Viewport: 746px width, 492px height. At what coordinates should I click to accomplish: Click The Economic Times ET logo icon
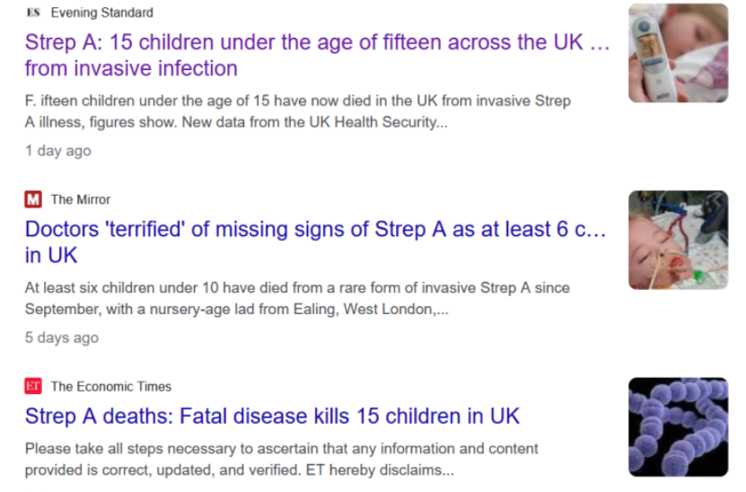coord(33,386)
